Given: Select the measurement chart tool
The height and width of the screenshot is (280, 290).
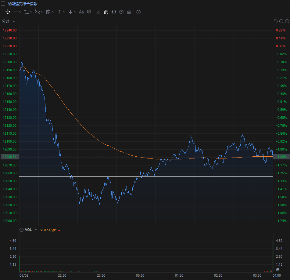Looking at the screenshot, I should coord(48,12).
